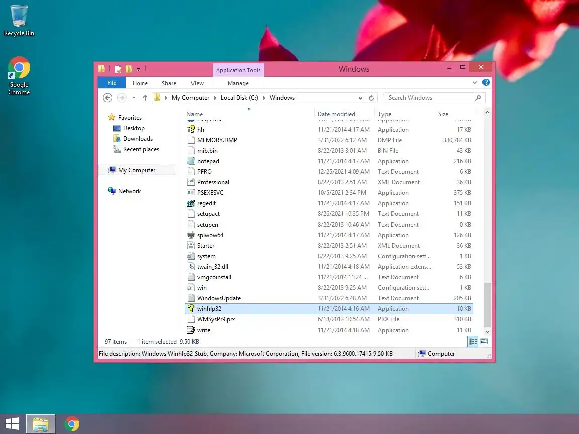Open the Home ribbon tab
Screen dimensions: 579x434
[x=140, y=83]
